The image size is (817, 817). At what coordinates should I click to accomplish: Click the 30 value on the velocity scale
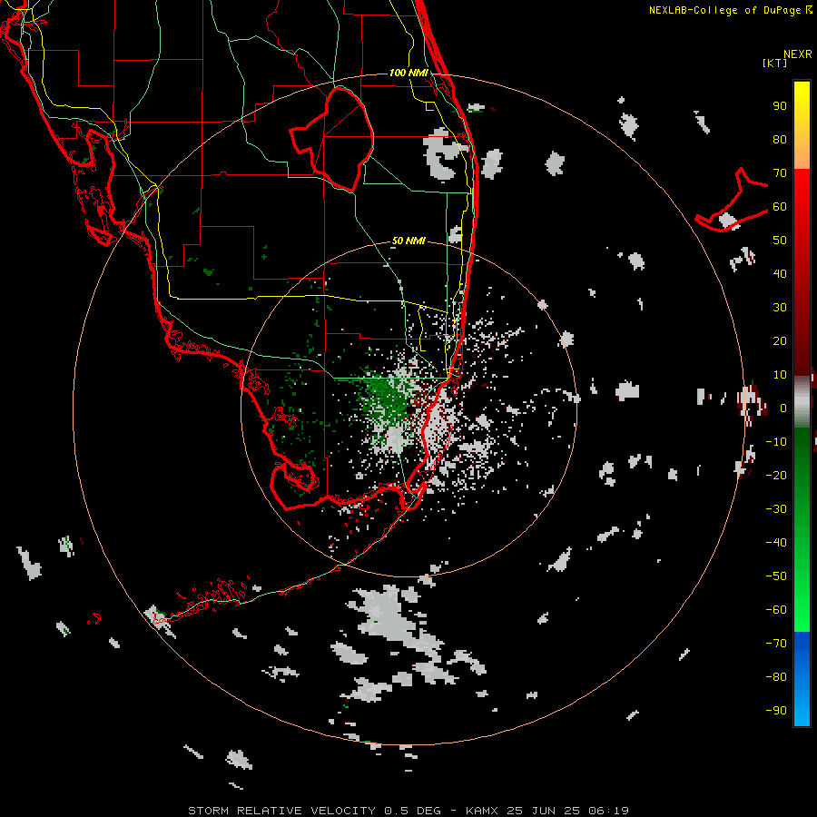click(x=780, y=308)
